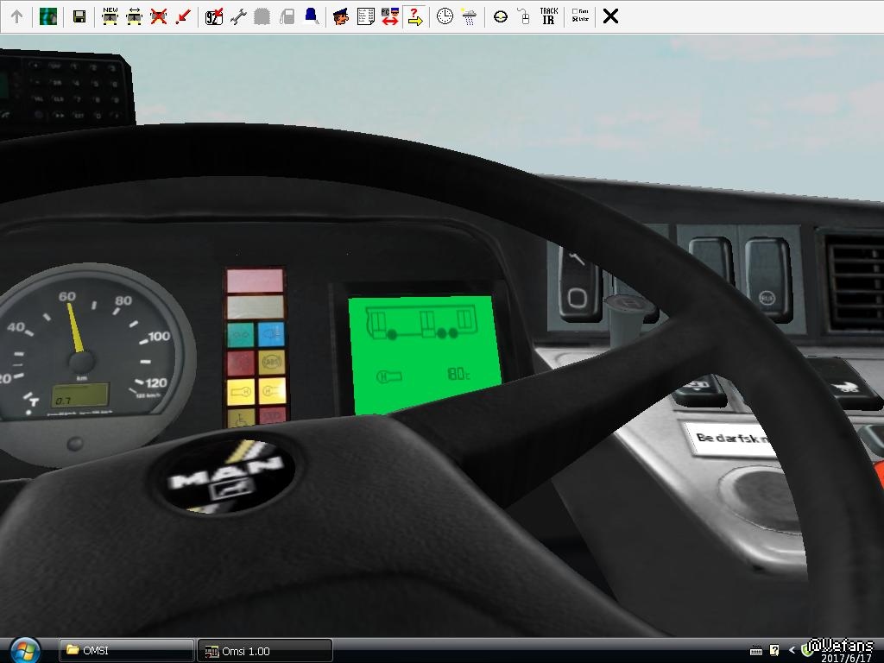The height and width of the screenshot is (663, 884).
Task: Click the save disk icon in toolbar
Action: pos(79,16)
